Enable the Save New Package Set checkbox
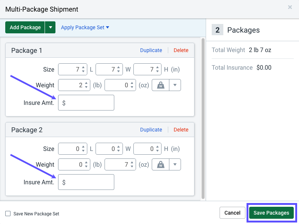Viewport: 299px width, 224px height. click(x=8, y=214)
